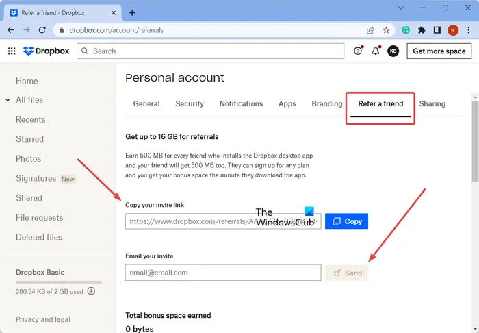479x333 pixels.
Task: Open Recents in the sidebar
Action: tap(31, 119)
